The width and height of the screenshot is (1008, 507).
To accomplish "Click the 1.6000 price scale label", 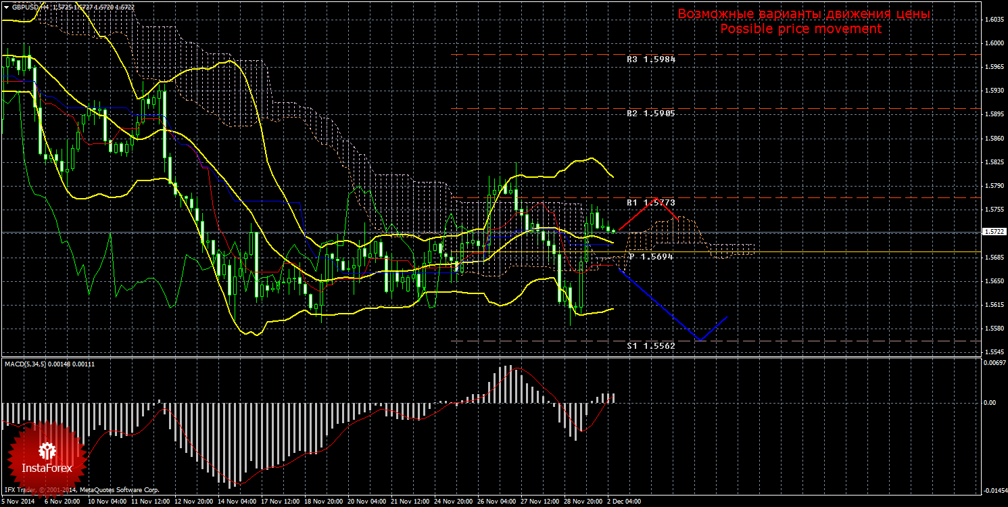I will coord(994,43).
